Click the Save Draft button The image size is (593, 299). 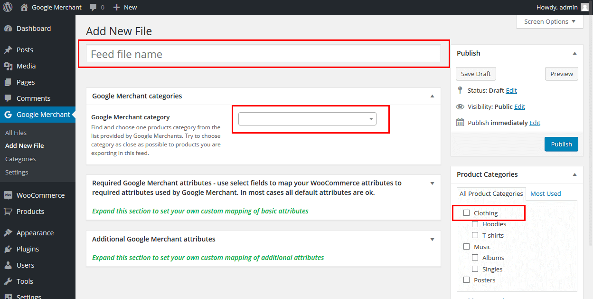pos(476,74)
